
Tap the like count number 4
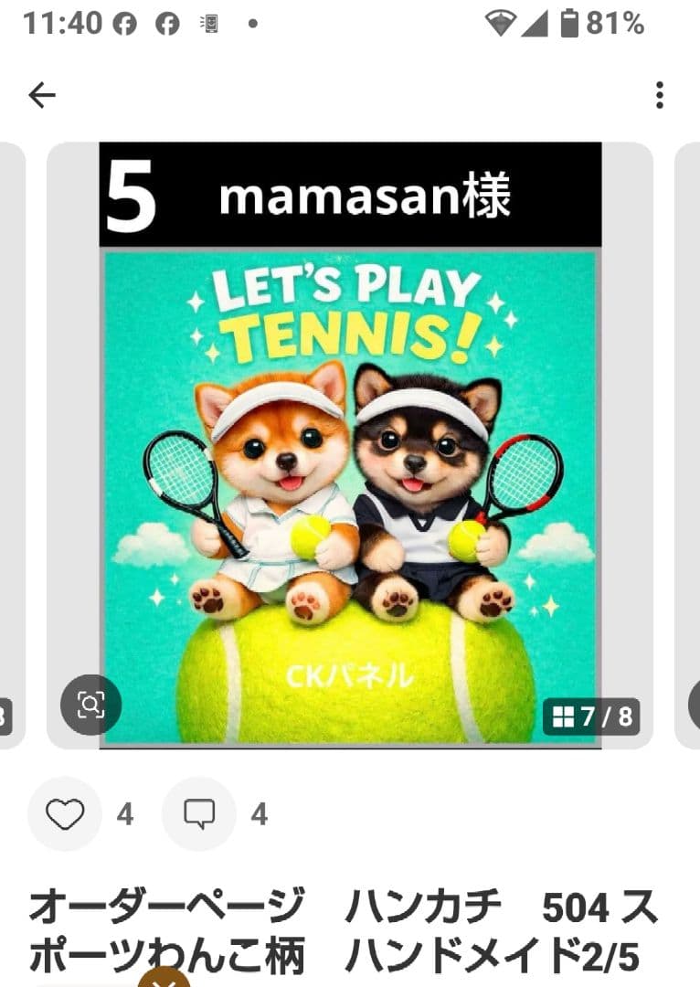coord(125,814)
